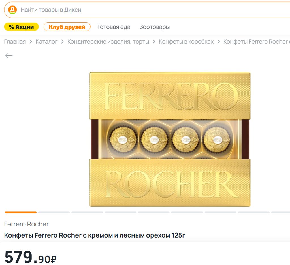This screenshot has height=265, width=290.
Task: Open the Зоотовары category
Action: click(x=154, y=27)
